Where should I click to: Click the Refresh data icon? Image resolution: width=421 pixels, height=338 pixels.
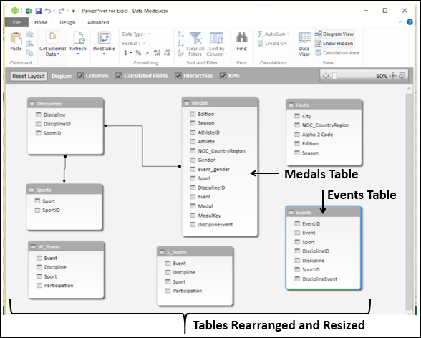tap(79, 38)
